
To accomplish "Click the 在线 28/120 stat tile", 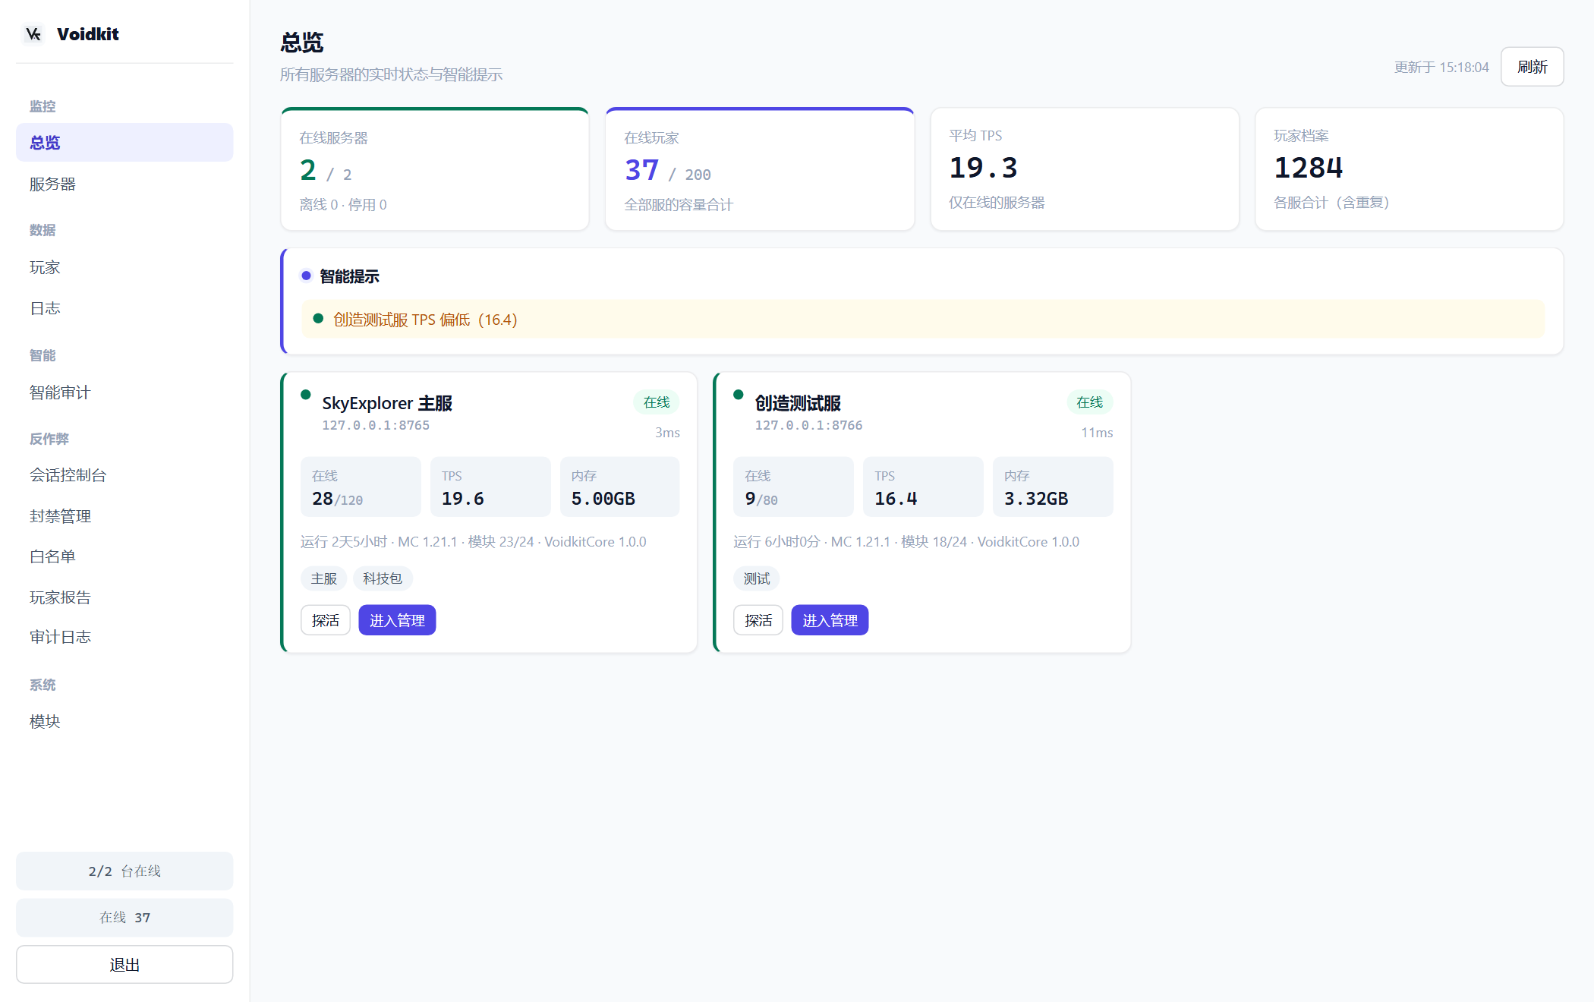I will coord(361,487).
